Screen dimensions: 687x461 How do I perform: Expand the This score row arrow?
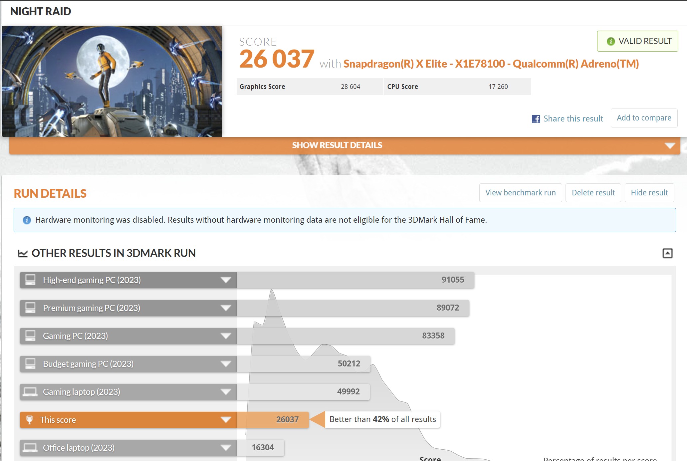click(x=226, y=420)
